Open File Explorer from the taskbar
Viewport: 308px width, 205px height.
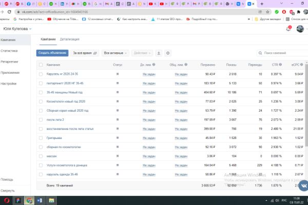pyautogui.click(x=51, y=200)
